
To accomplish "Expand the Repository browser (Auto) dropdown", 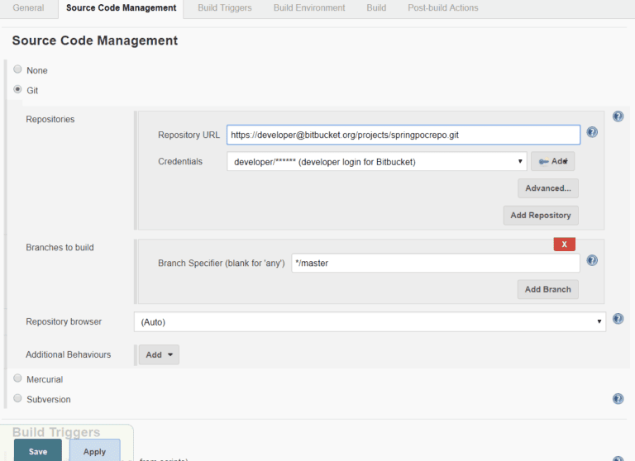I will coord(370,321).
